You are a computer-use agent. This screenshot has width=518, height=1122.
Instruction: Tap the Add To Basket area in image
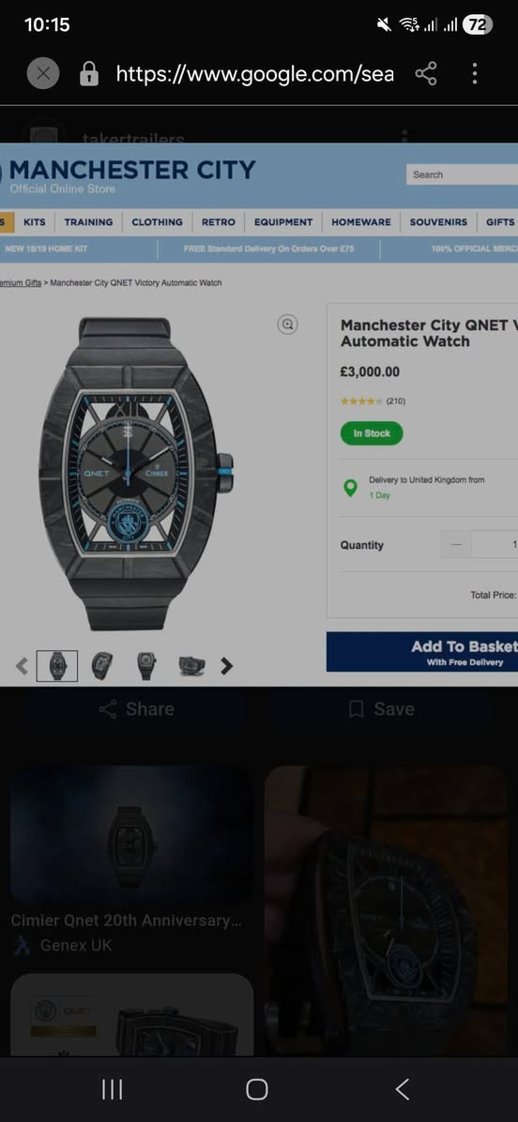pyautogui.click(x=422, y=652)
